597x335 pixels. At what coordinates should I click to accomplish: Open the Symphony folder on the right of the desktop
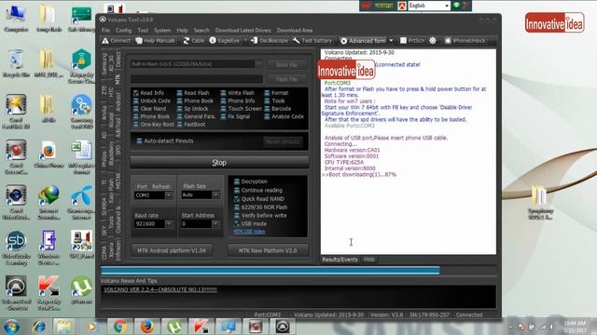540,203
